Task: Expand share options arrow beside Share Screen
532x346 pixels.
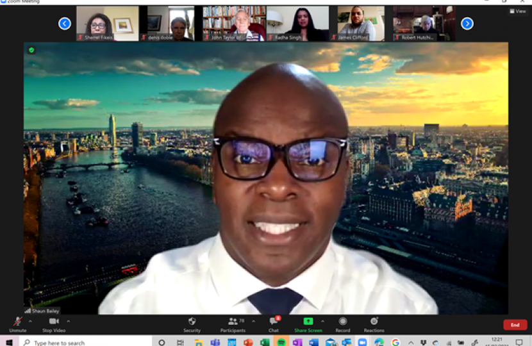Action: (322, 321)
